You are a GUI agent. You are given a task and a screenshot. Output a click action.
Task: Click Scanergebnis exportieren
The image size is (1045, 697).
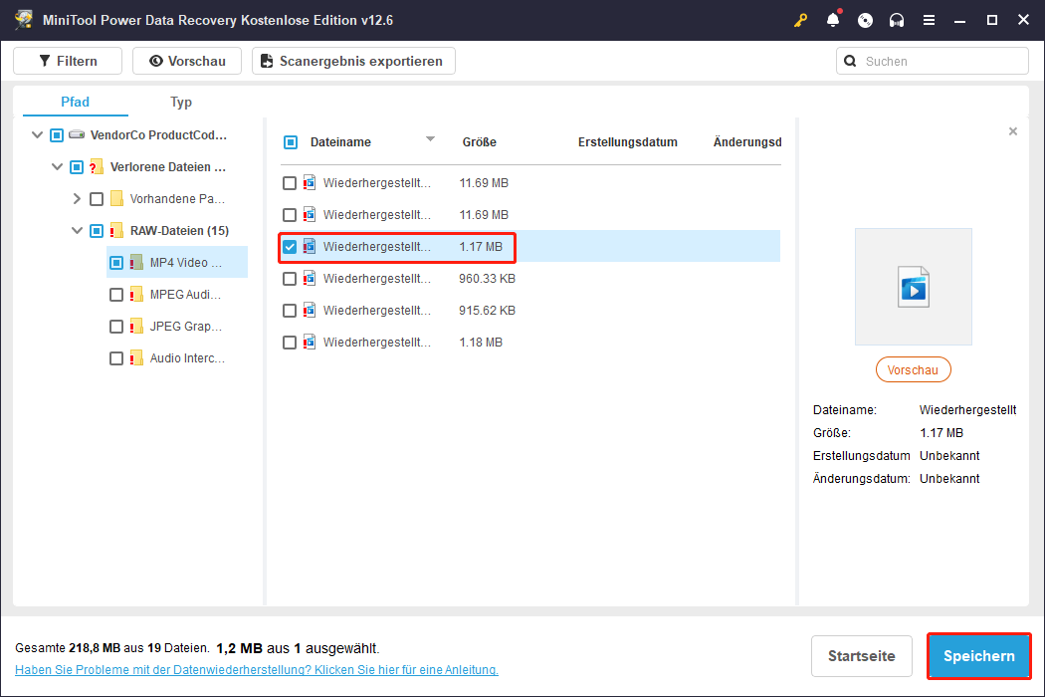pos(353,61)
